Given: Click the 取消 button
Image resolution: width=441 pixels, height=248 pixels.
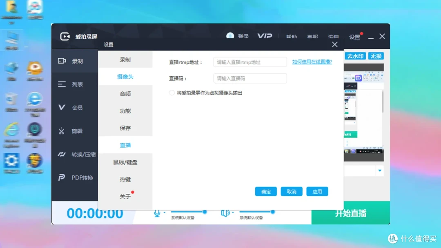Looking at the screenshot, I should point(292,192).
